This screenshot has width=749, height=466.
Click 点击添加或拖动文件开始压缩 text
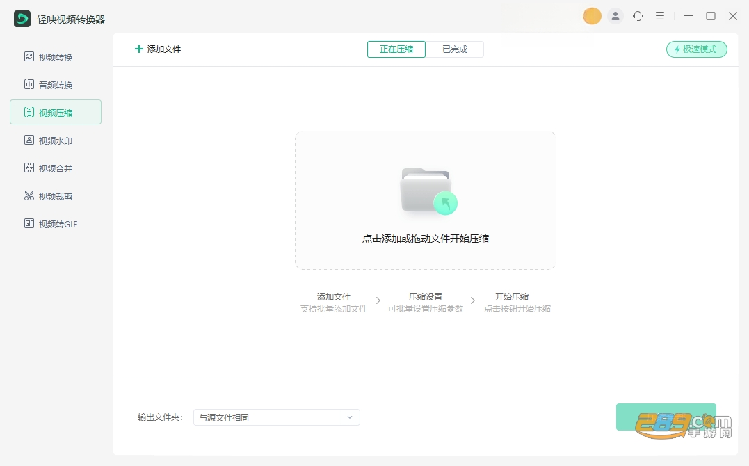tap(426, 239)
